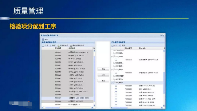Collapse the tree node 175
This screenshot has height=111, width=197.
112,69
